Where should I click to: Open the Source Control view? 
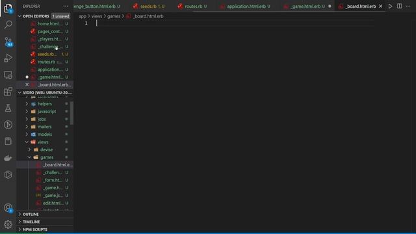(x=8, y=42)
